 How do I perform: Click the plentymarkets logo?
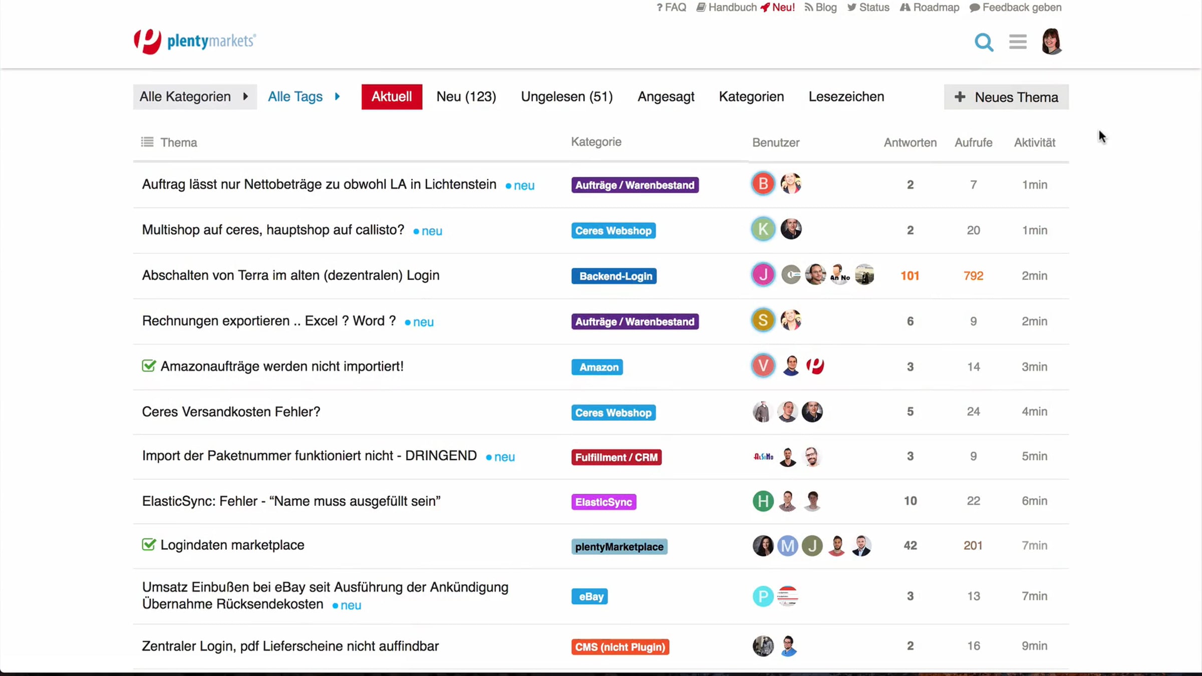point(195,41)
